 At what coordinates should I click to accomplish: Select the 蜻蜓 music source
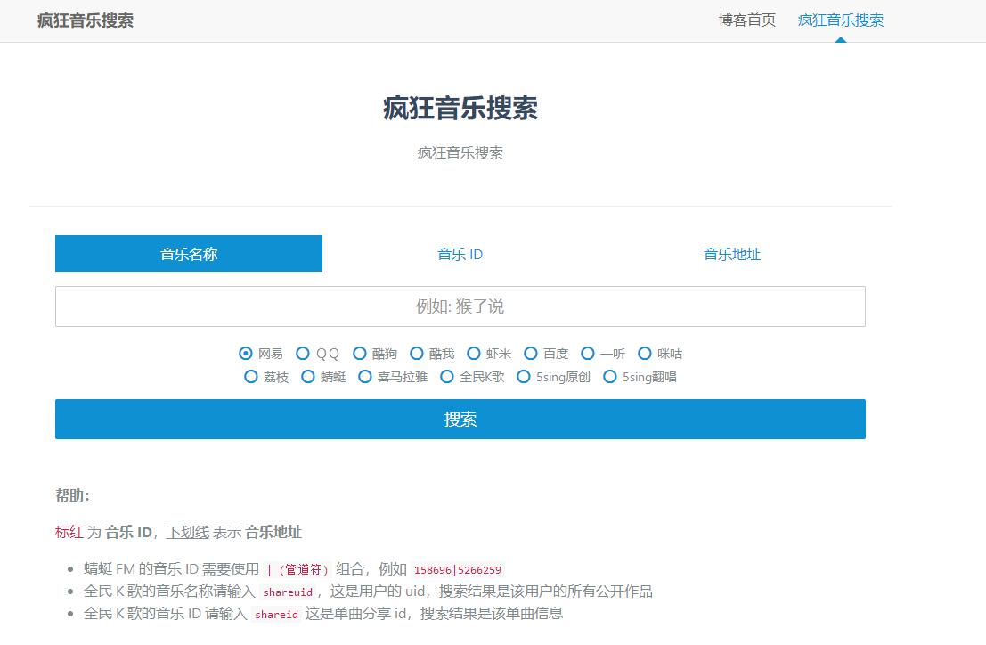point(307,377)
